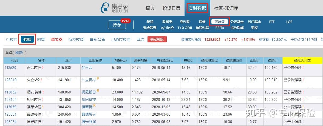This screenshot has width=323, height=126.
Task: Click the 304.420 price cell
Action: pyautogui.click(x=68, y=107)
